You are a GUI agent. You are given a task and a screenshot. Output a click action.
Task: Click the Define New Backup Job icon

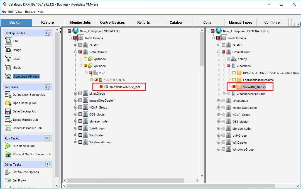(x=8, y=95)
